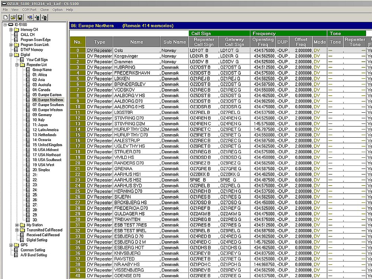Collapse the Digital tree node
This screenshot has height=279, width=372.
tap(11, 55)
